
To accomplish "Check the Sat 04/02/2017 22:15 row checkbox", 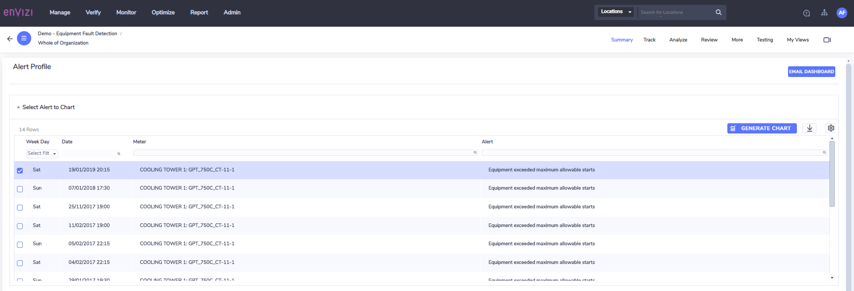I will (20, 263).
